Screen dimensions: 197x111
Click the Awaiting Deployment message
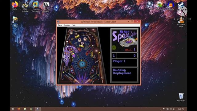pyautogui.click(x=122, y=72)
